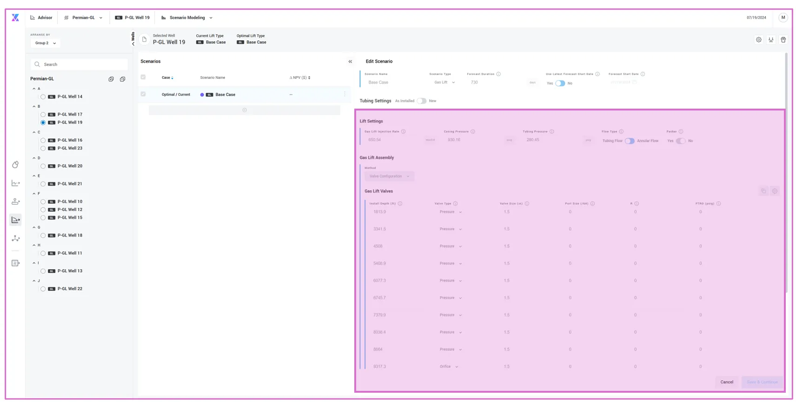This screenshot has height=402, width=796.
Task: Tick the checkbox on the Base Case scenario row
Action: point(143,94)
